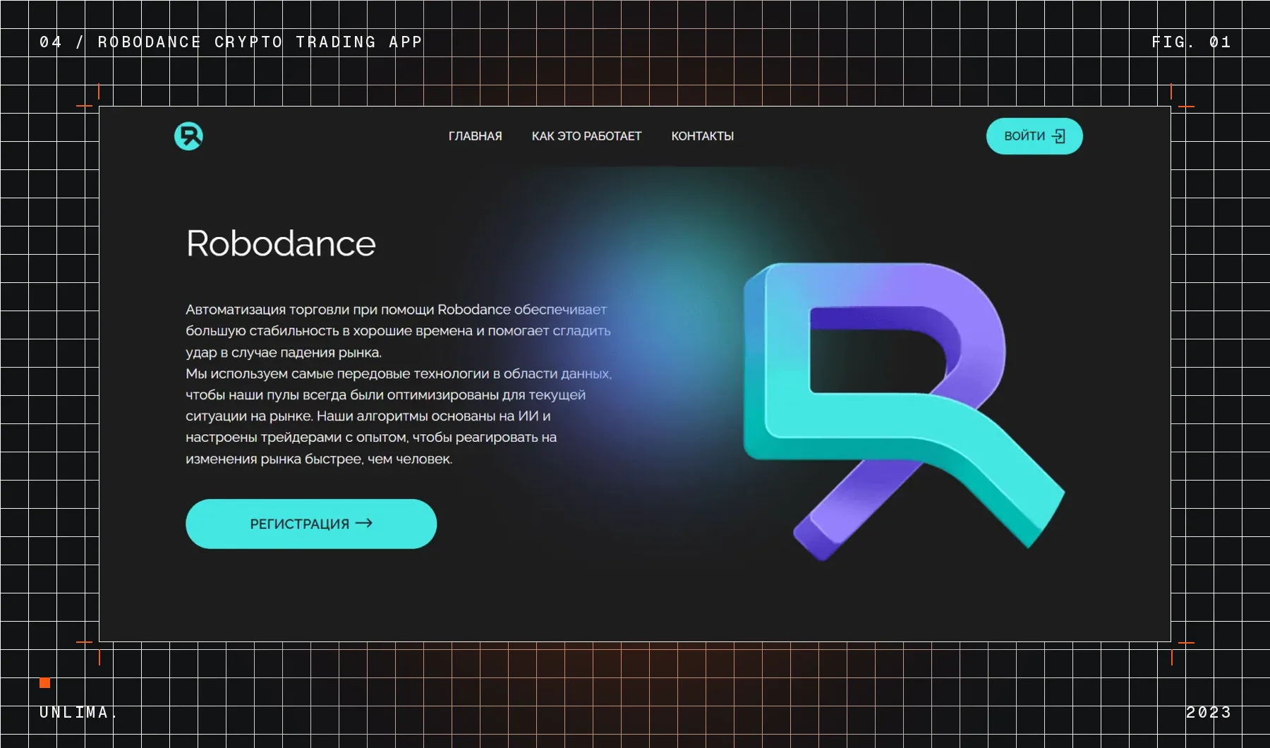Image resolution: width=1270 pixels, height=748 pixels.
Task: Click the paragraph starting 'Автоматизация торговли'
Action: (399, 384)
